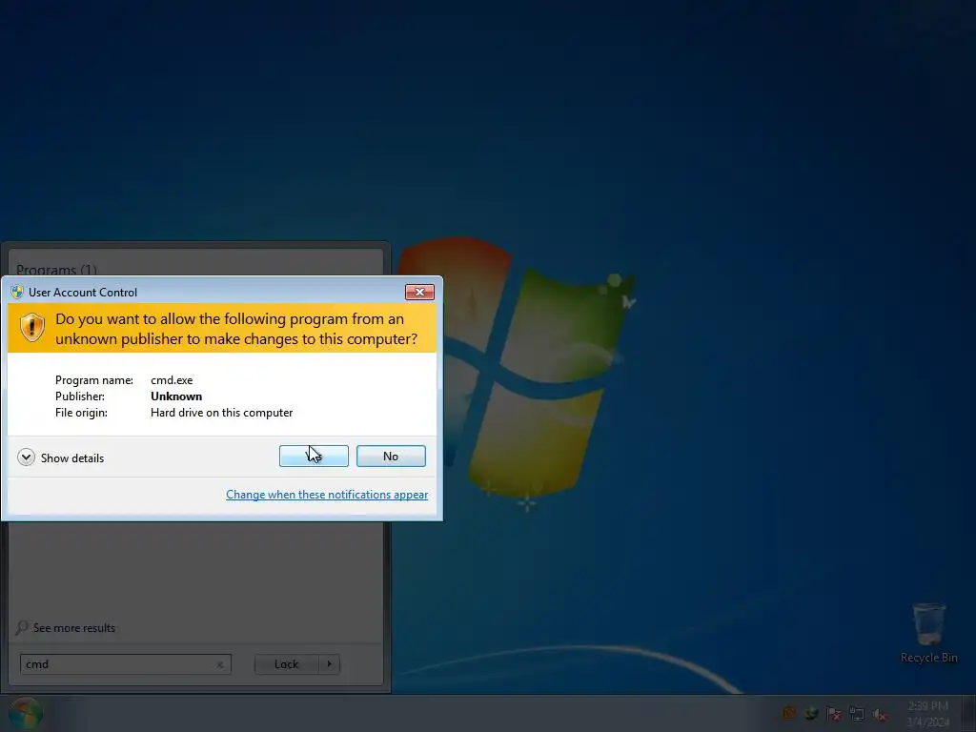
Task: Click the No button in the UAC dialog
Action: click(391, 457)
